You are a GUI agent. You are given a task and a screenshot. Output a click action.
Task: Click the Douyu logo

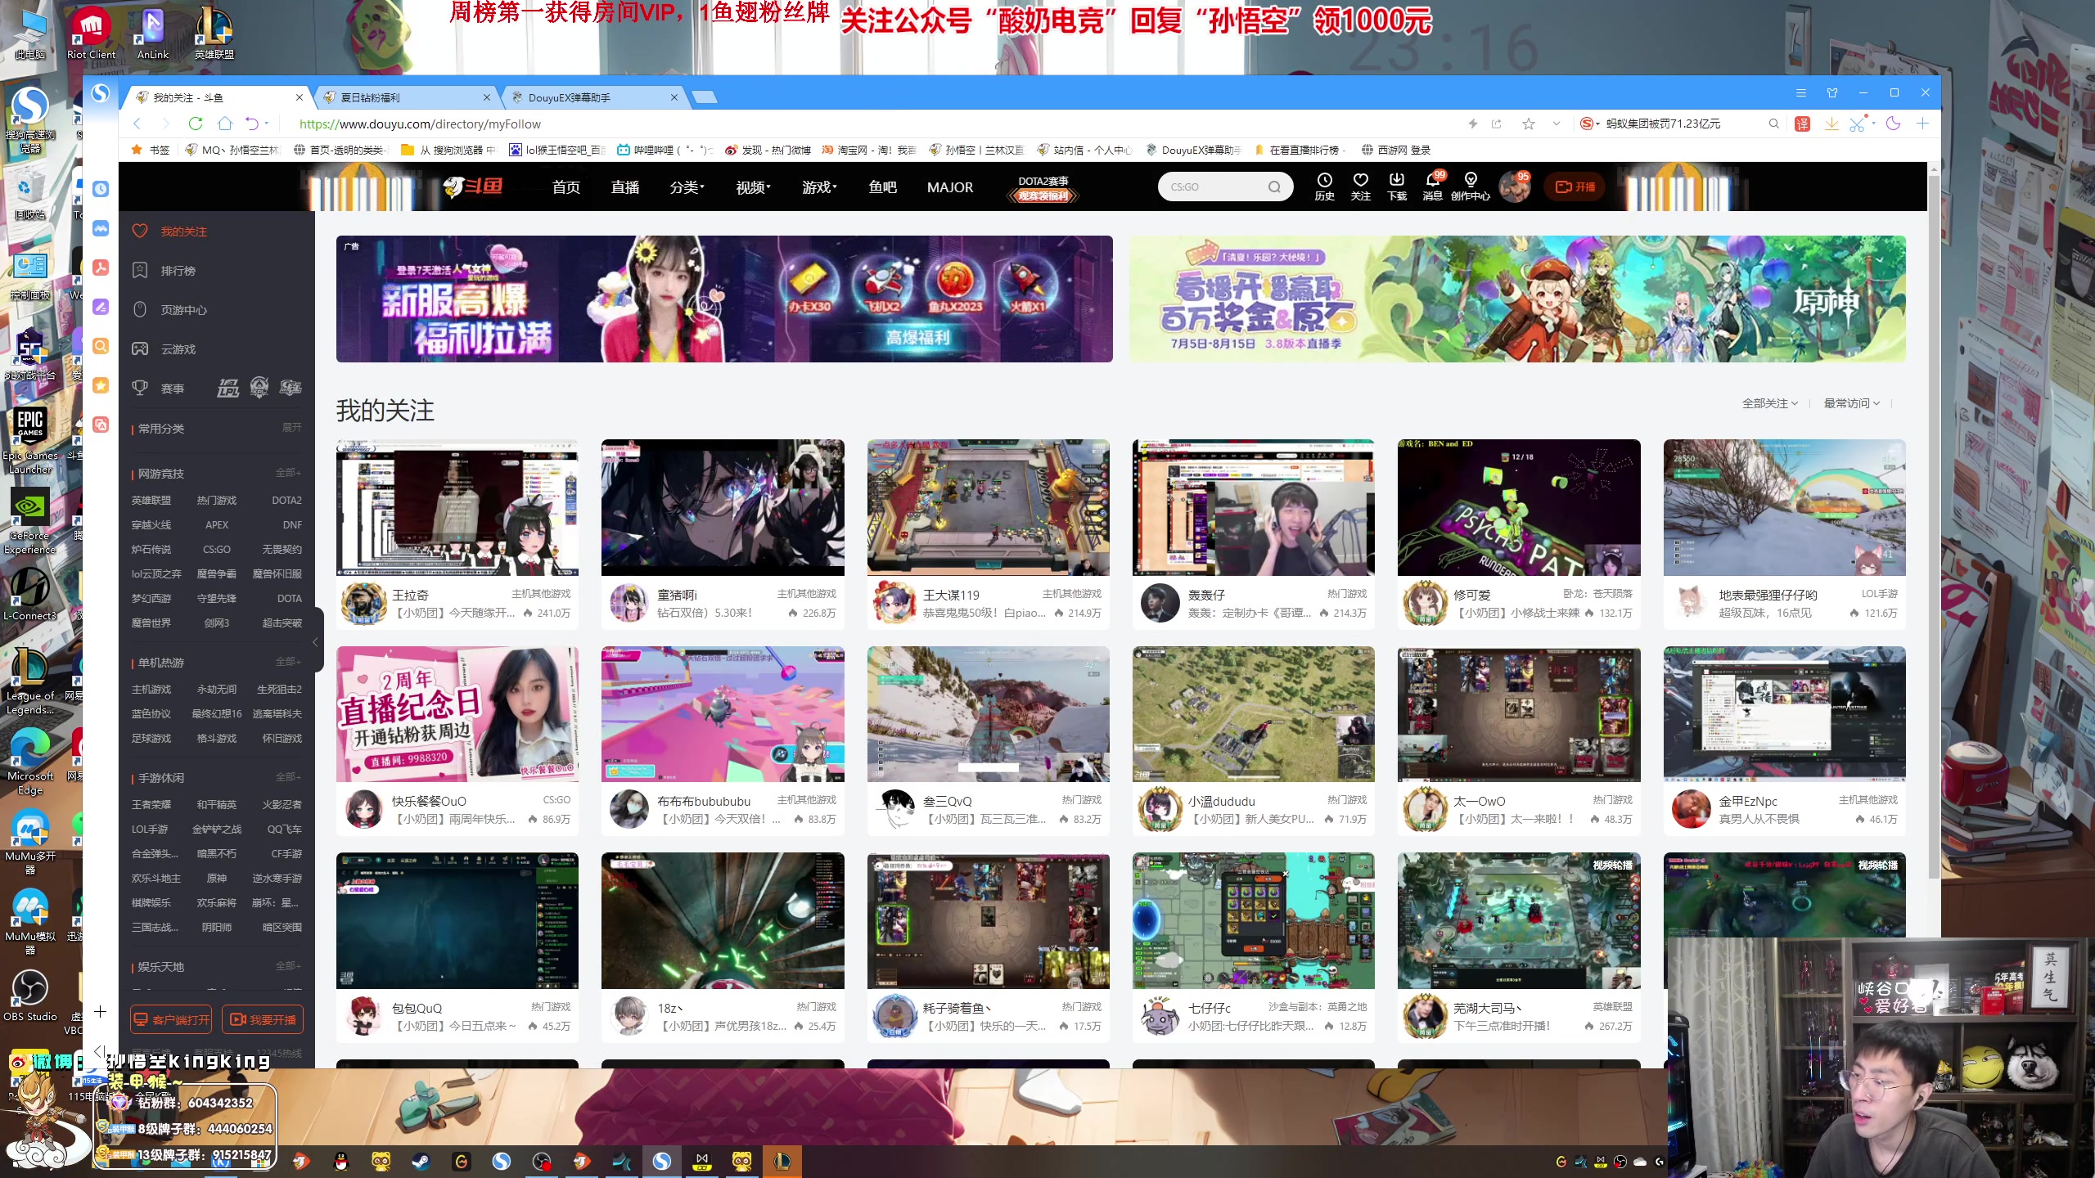(473, 187)
